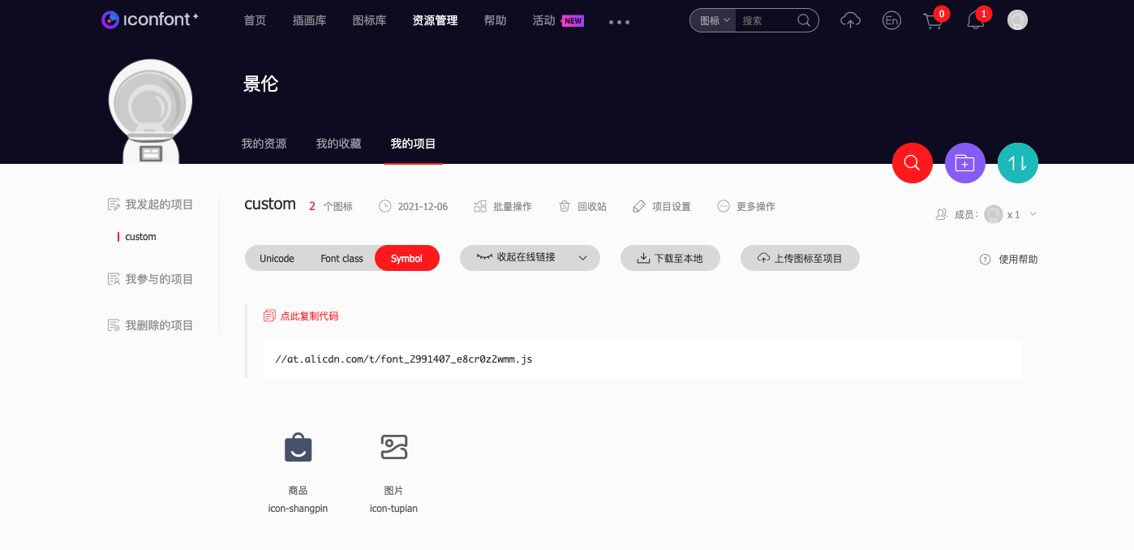1134x550 pixels.
Task: Open the shopping cart icon
Action: click(933, 21)
